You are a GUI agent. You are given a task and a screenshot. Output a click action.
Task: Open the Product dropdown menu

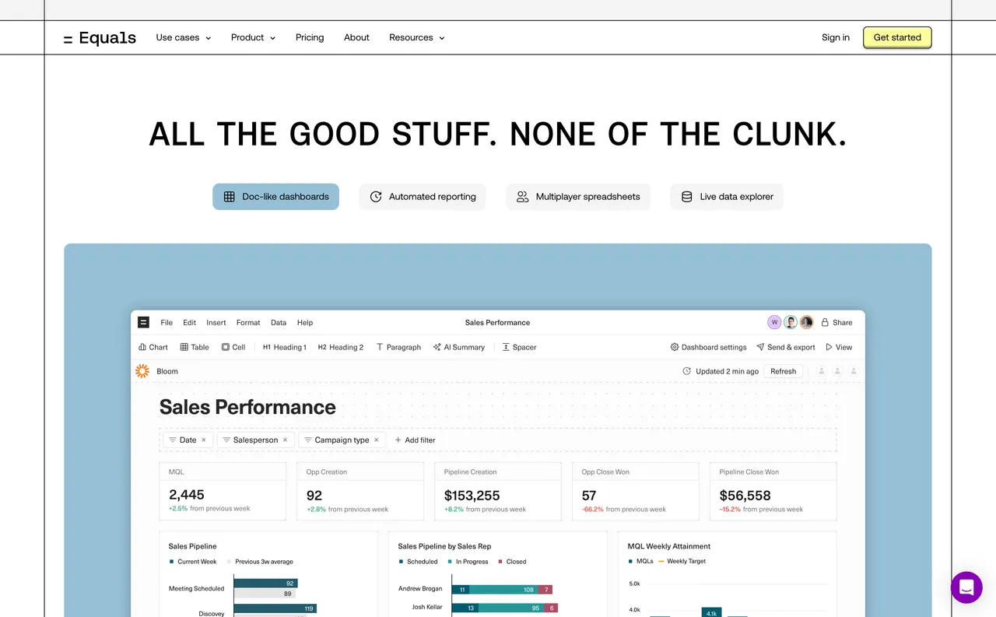[x=252, y=37]
